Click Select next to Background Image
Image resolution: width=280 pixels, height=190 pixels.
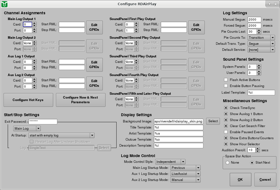[213, 121]
